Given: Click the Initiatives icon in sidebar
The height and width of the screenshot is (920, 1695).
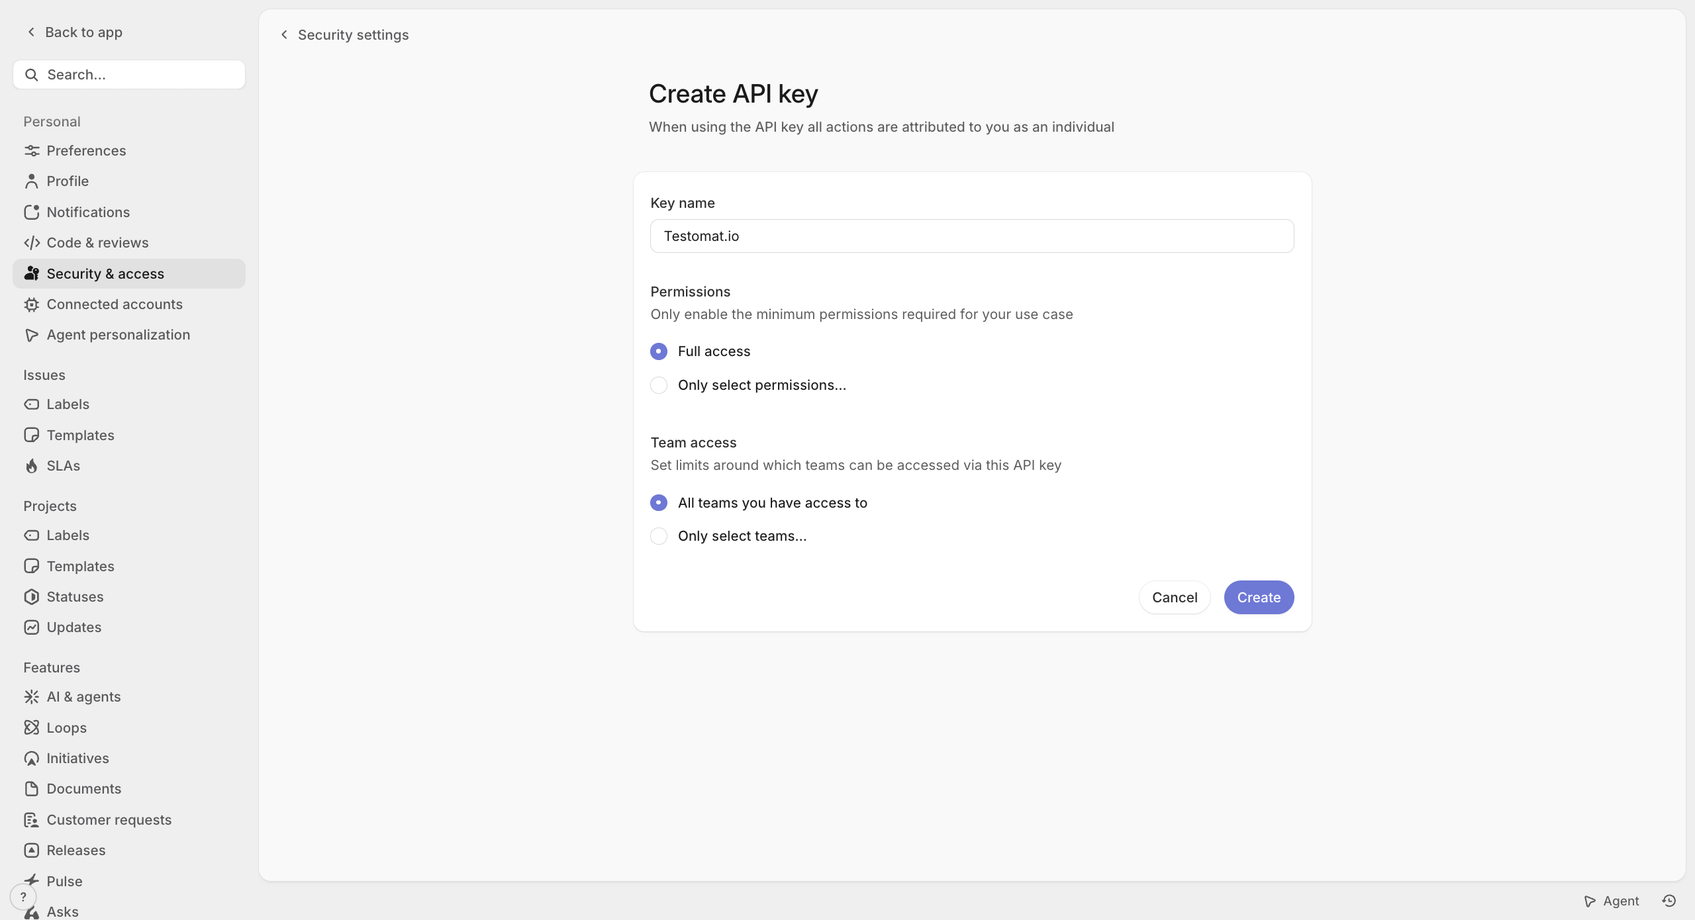Looking at the screenshot, I should (x=32, y=759).
